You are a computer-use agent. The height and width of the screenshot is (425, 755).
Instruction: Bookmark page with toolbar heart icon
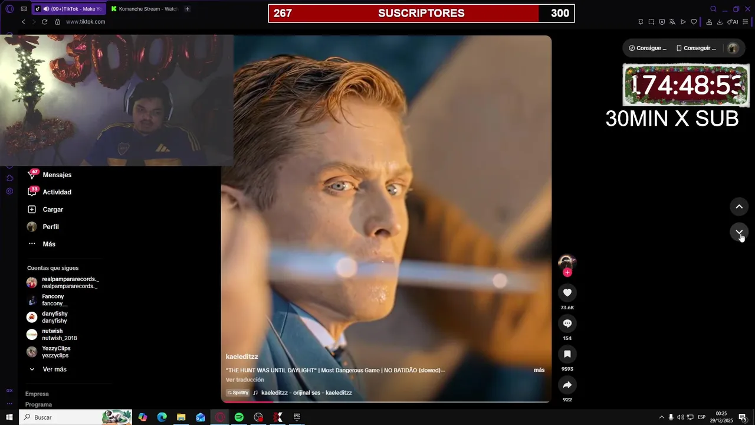pos(694,22)
